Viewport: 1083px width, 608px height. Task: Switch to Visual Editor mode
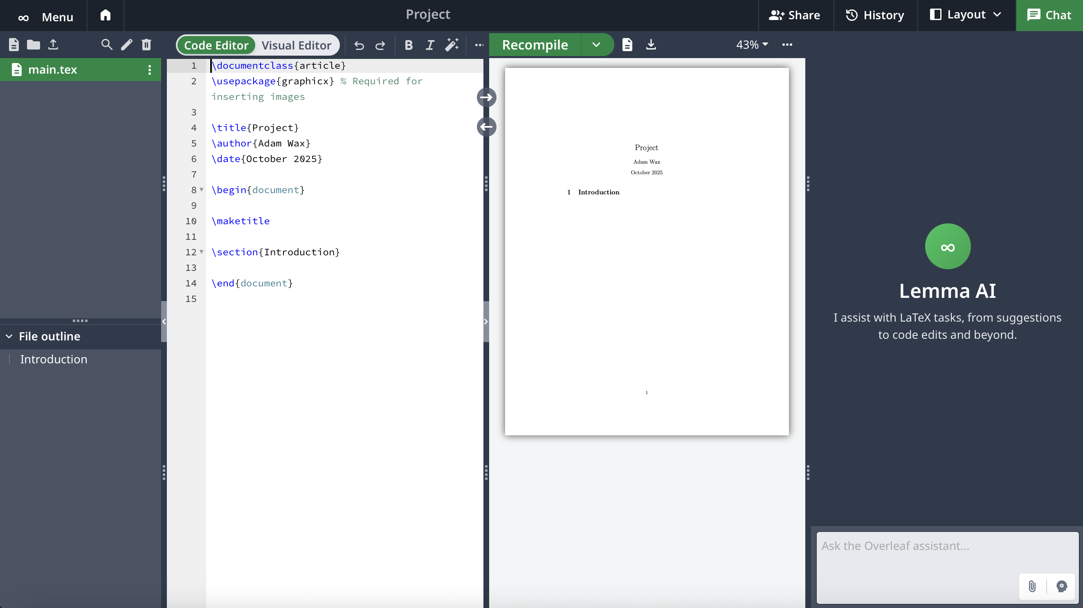point(296,45)
